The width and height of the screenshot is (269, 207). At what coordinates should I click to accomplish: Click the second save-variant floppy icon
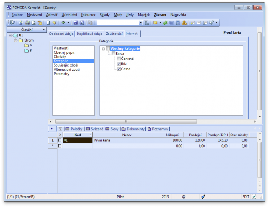coord(82,22)
